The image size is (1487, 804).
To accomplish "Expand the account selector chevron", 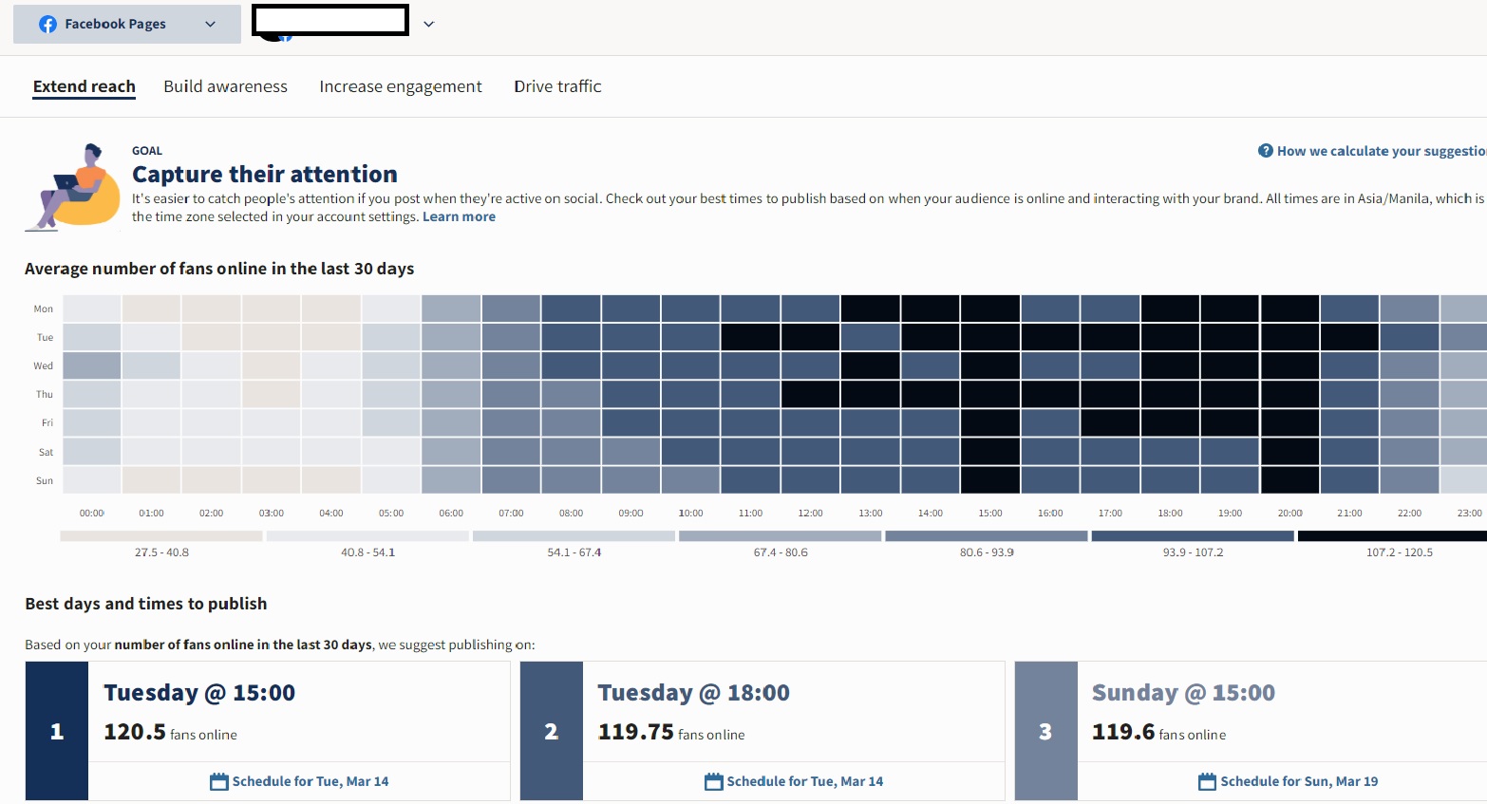I will click(429, 24).
